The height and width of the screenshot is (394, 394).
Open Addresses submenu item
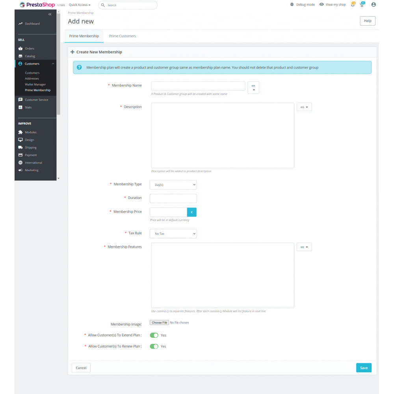pyautogui.click(x=32, y=79)
